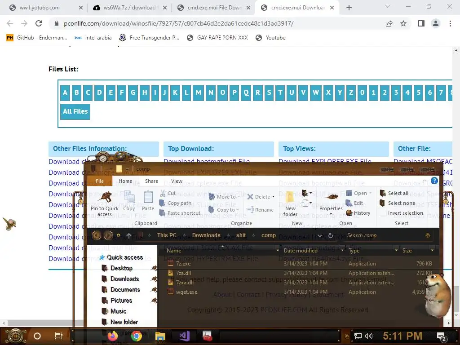Click Edit in the Open group
The width and height of the screenshot is (460, 345).
tap(354, 203)
